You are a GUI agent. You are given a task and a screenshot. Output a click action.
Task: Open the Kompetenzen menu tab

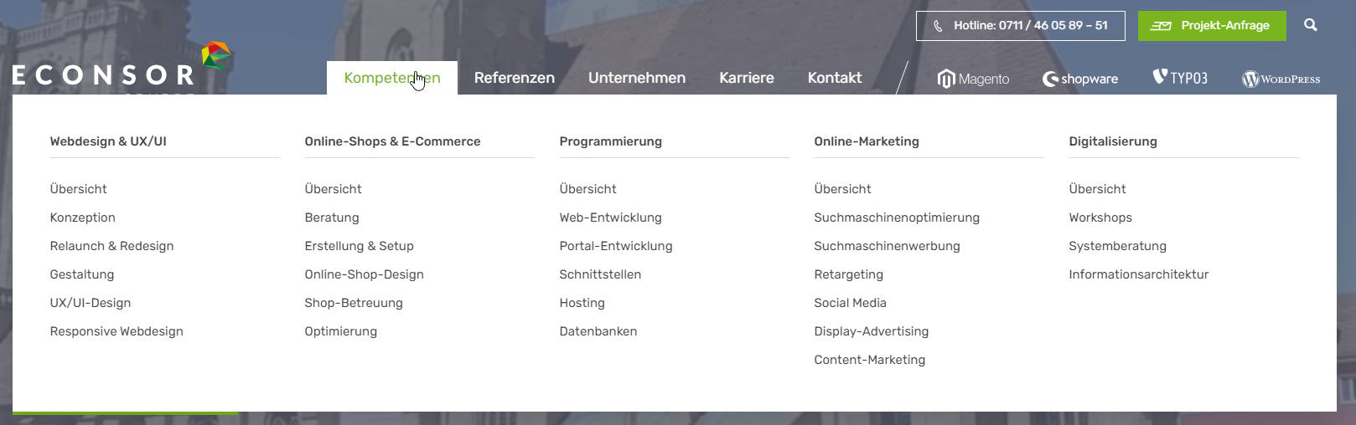(391, 78)
